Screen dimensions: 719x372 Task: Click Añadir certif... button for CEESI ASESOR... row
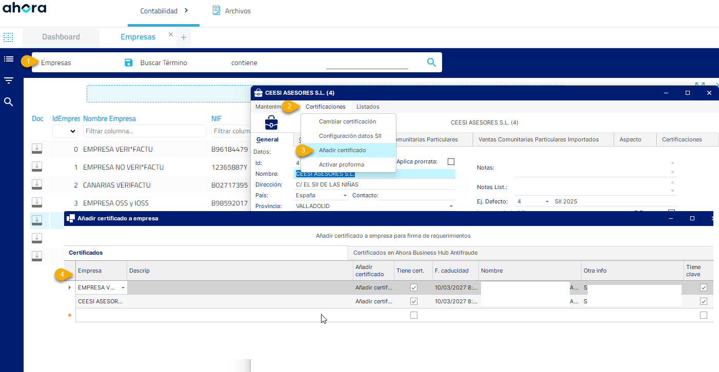[x=374, y=301]
